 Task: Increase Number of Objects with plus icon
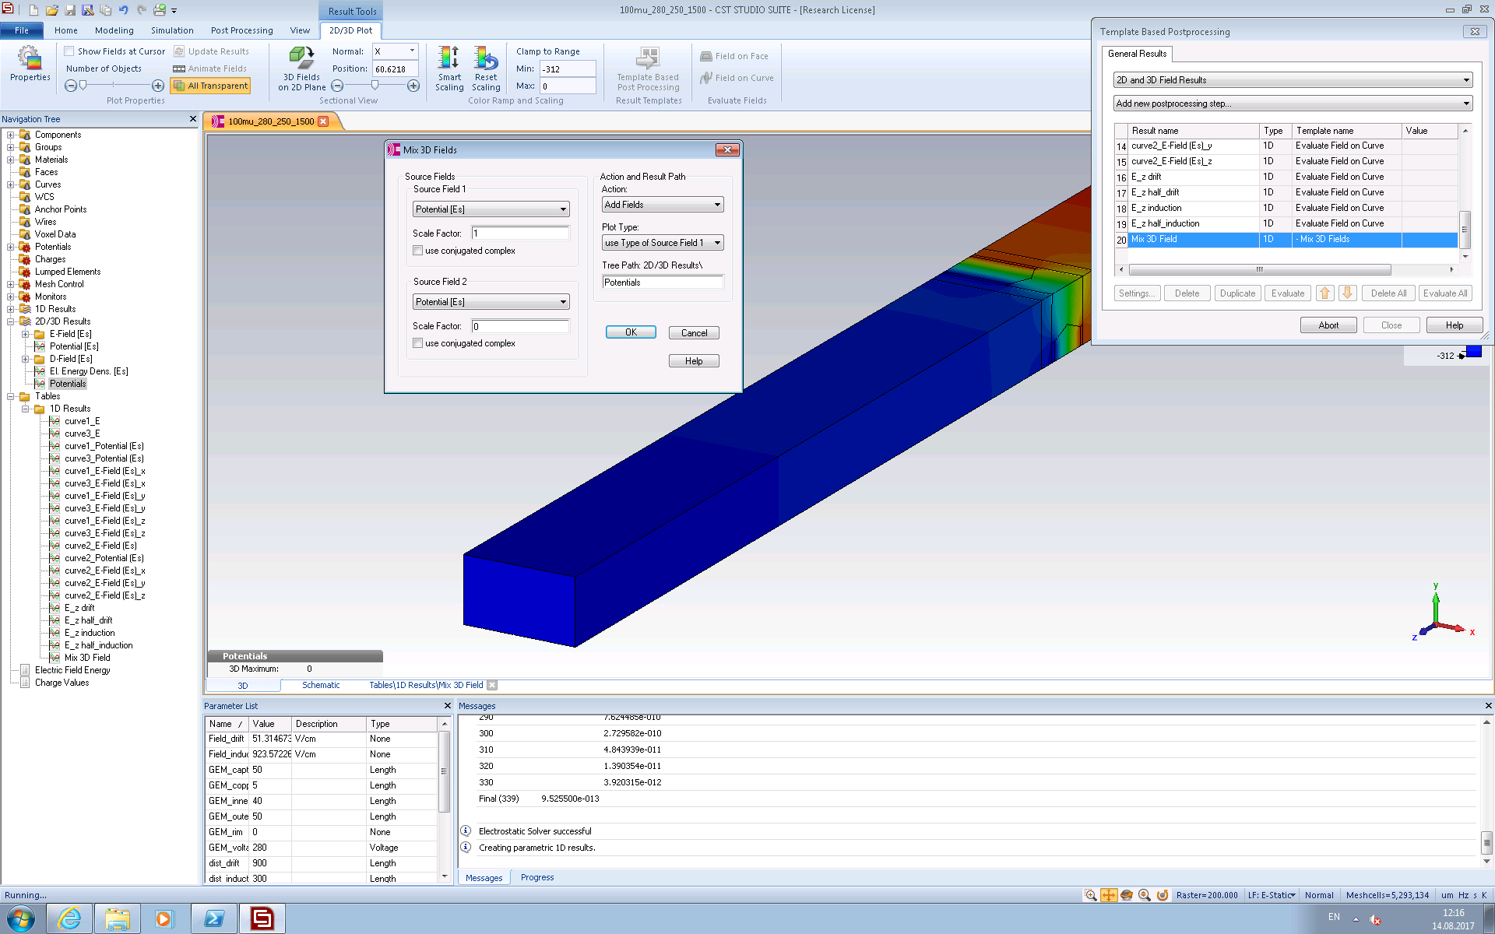[x=158, y=86]
